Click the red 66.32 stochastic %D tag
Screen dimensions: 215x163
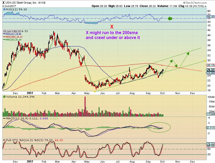click(211, 146)
